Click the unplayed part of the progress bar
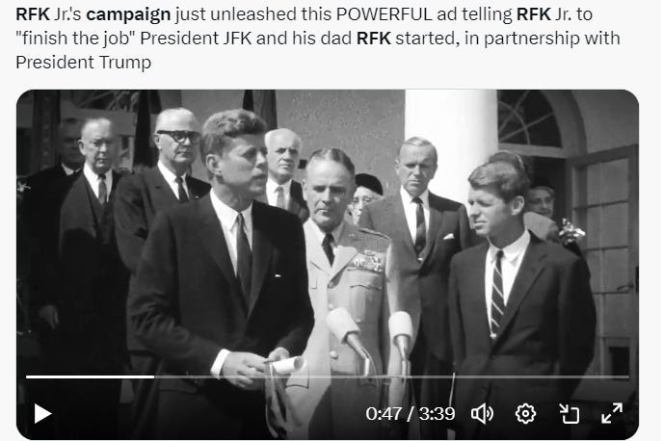 (x=391, y=376)
